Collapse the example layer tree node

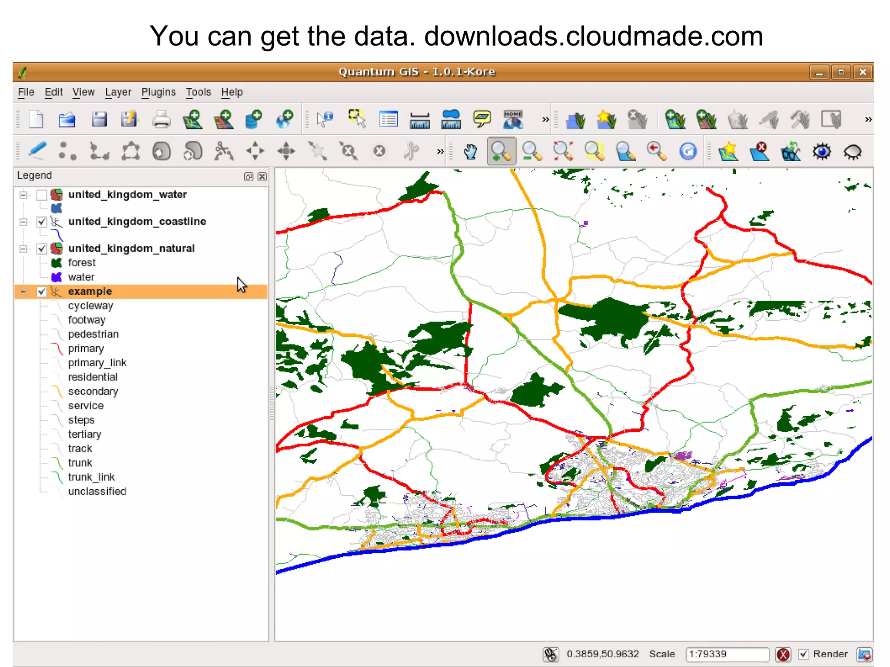click(x=23, y=292)
